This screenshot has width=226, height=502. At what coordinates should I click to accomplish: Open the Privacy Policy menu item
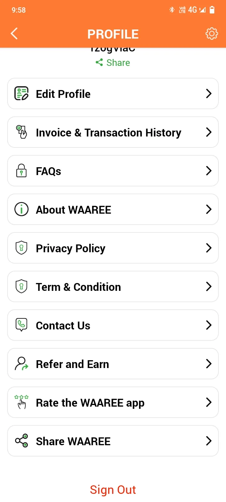(113, 248)
